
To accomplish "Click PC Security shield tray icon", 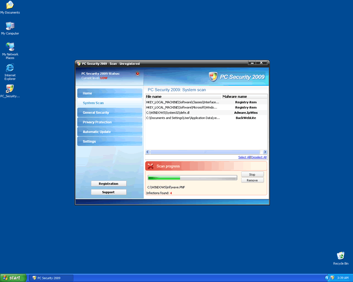I will click(x=332, y=278).
